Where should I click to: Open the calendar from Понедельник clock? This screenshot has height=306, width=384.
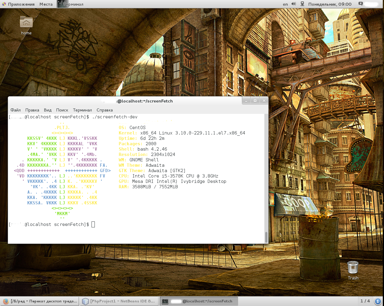[330, 4]
